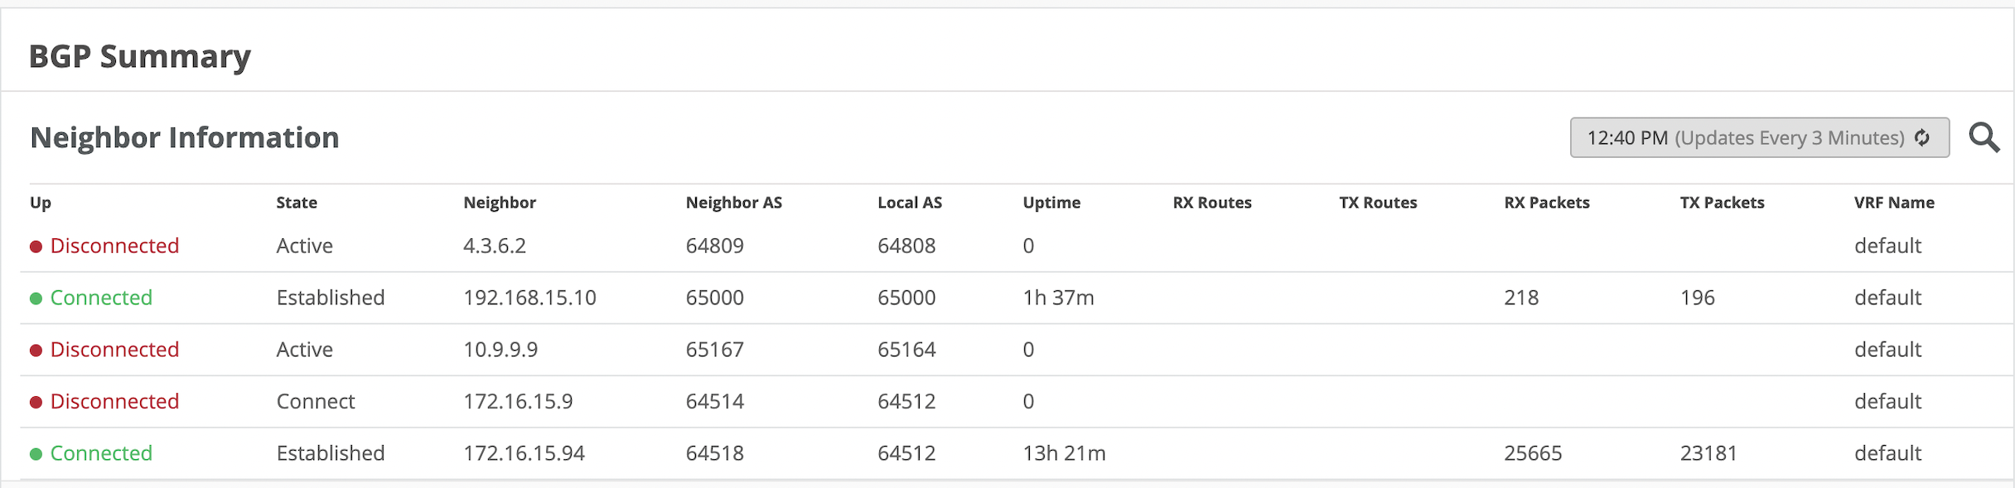Click red status dot for neighbor 4.3.6.2
This screenshot has height=488, width=2015.
click(x=36, y=246)
